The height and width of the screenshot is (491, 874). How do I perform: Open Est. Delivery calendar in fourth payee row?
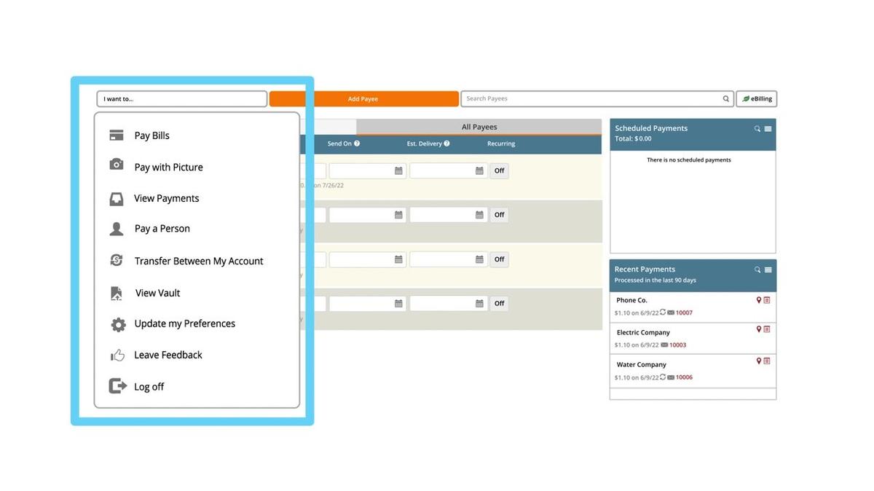tap(479, 303)
